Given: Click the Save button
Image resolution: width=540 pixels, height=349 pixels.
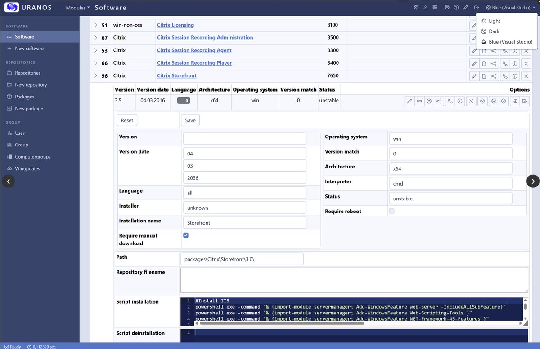Looking at the screenshot, I should tap(190, 120).
